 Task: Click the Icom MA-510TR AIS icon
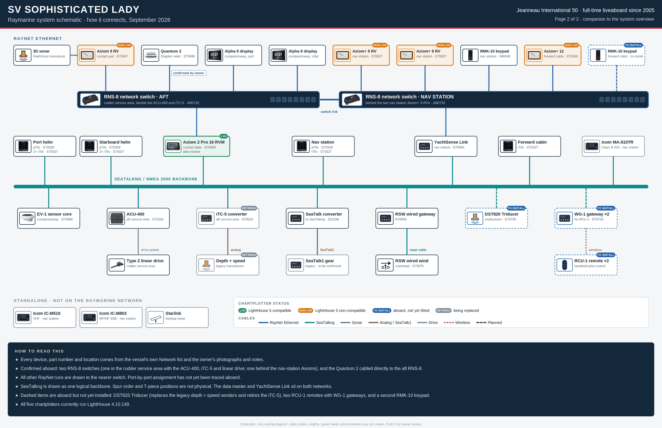pos(592,146)
